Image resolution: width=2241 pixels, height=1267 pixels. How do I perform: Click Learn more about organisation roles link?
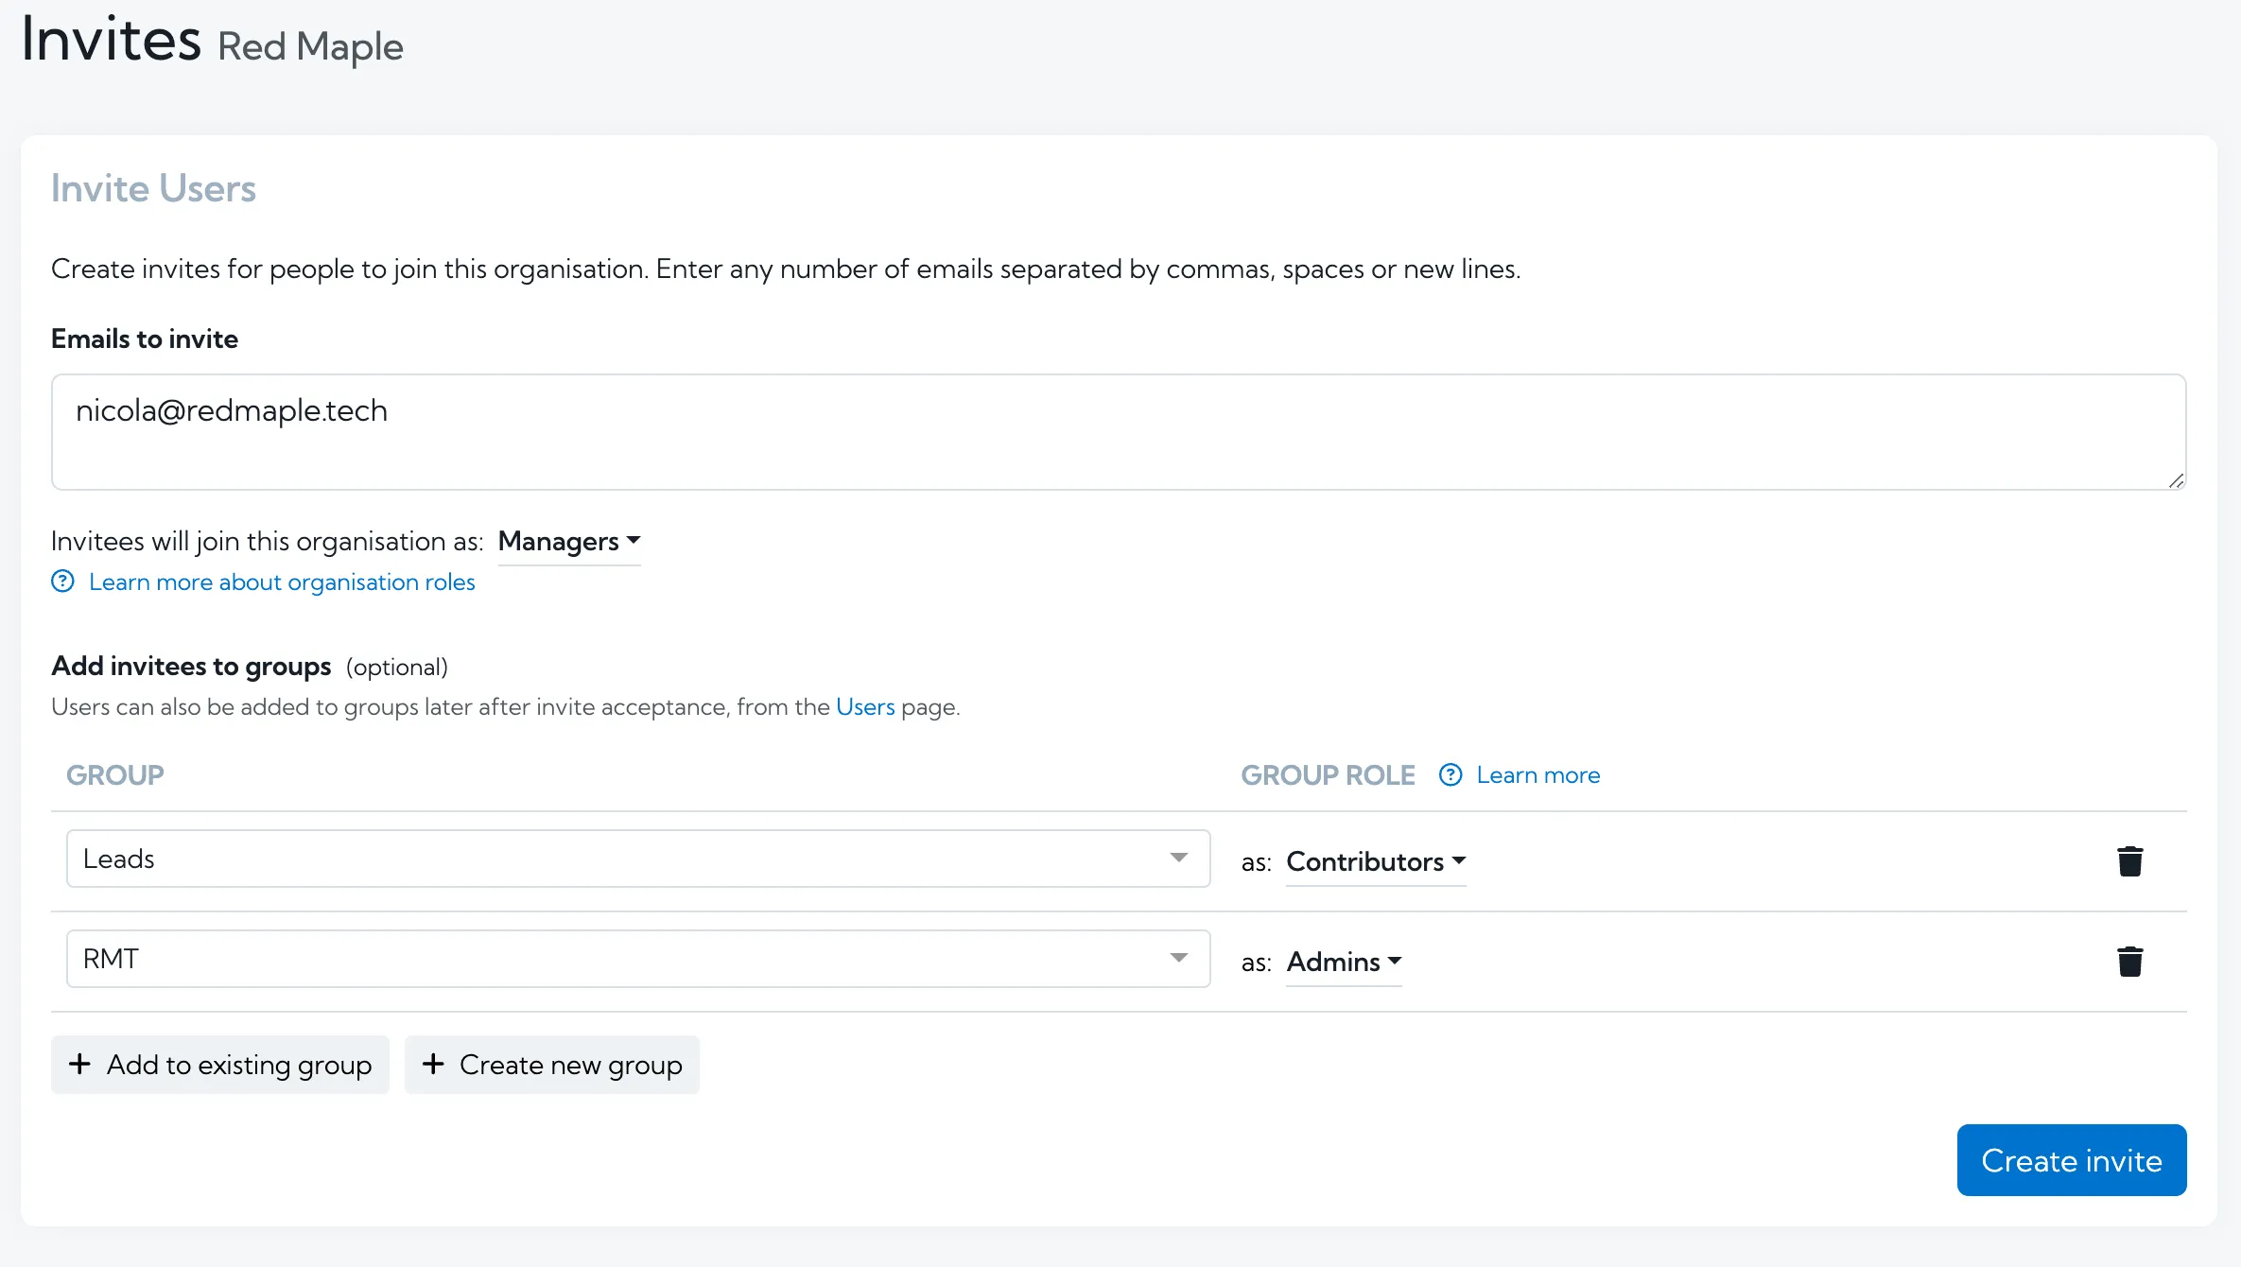point(280,581)
